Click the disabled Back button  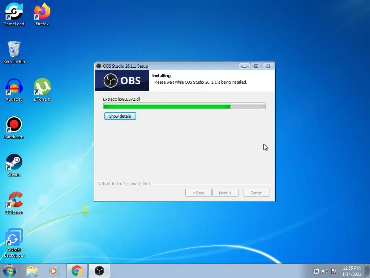(198, 193)
